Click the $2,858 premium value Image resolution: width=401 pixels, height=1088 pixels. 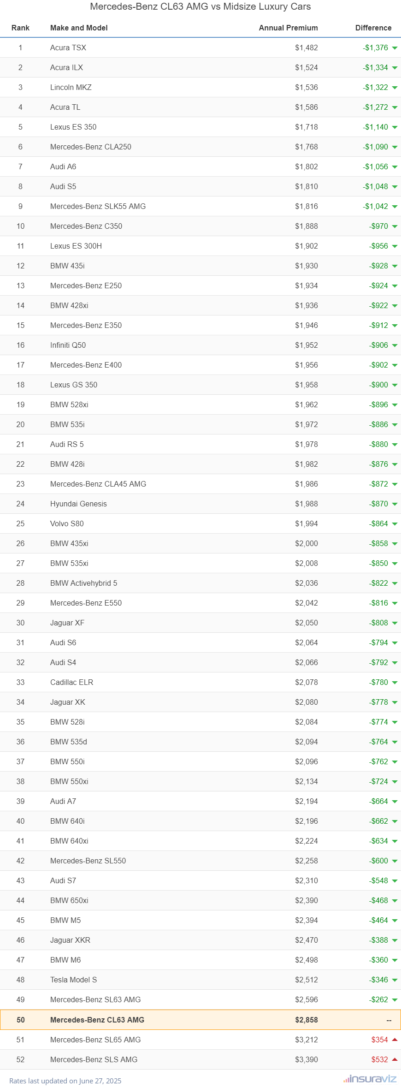pos(306,1020)
